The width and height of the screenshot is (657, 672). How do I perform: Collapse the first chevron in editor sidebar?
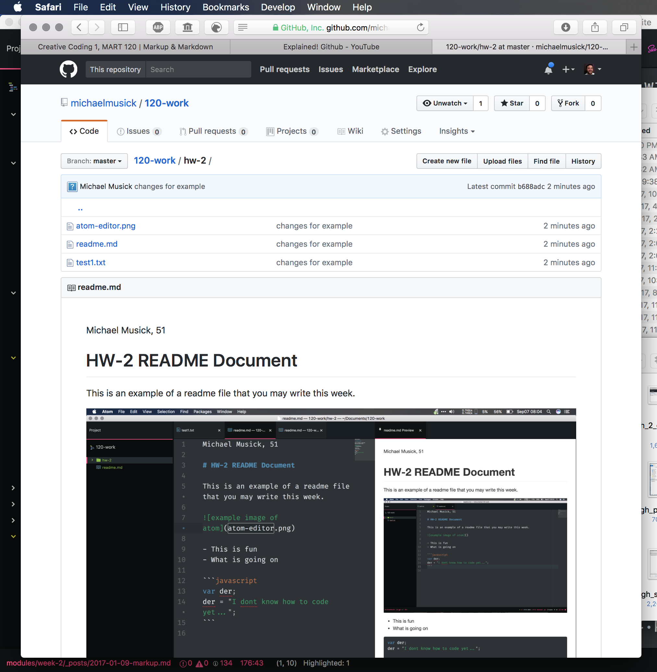pos(13,114)
